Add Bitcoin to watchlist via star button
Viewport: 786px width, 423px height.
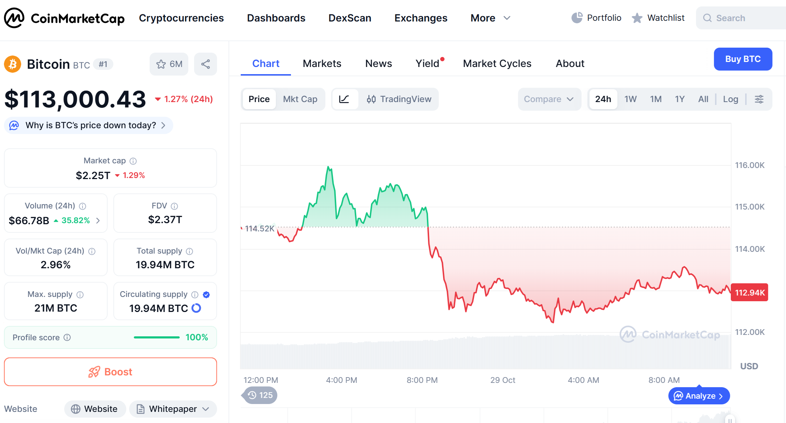pos(169,64)
